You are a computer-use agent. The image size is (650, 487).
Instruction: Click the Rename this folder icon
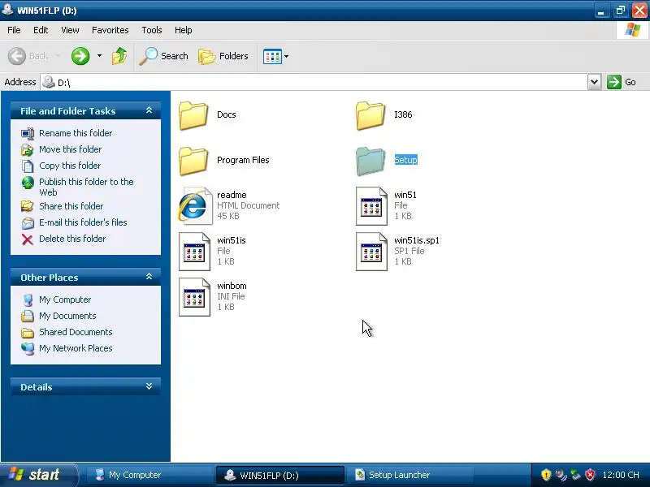[x=28, y=133]
